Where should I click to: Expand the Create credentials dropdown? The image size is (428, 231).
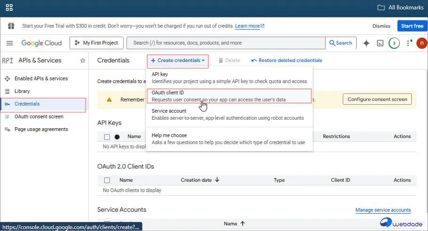pyautogui.click(x=177, y=61)
